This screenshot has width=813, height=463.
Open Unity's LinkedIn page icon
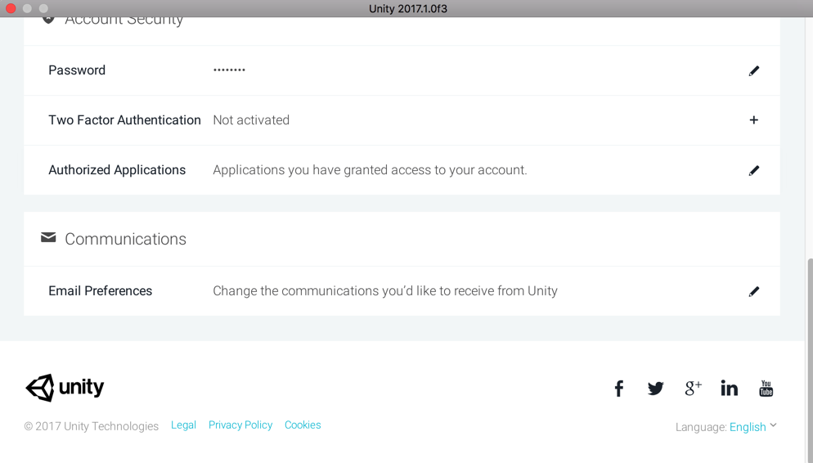point(729,389)
